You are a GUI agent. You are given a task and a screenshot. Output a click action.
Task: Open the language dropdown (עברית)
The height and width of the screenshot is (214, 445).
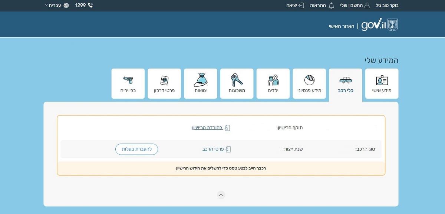pos(53,6)
